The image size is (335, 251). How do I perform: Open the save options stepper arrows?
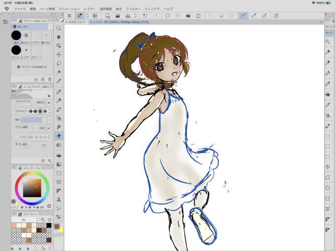(x=135, y=16)
